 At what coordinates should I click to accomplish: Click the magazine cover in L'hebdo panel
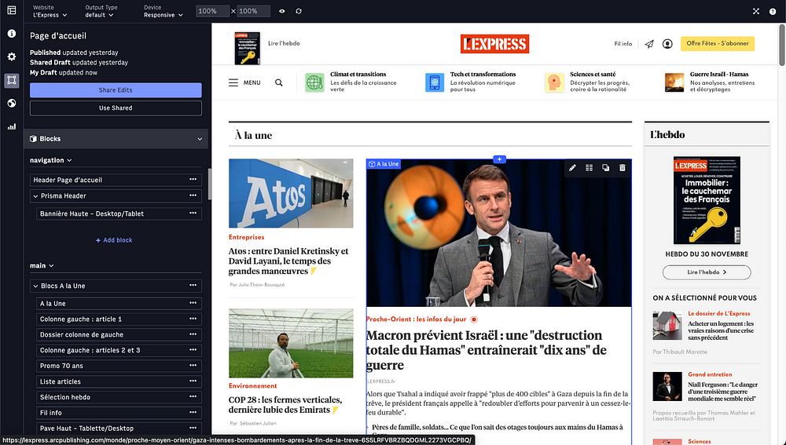click(707, 200)
